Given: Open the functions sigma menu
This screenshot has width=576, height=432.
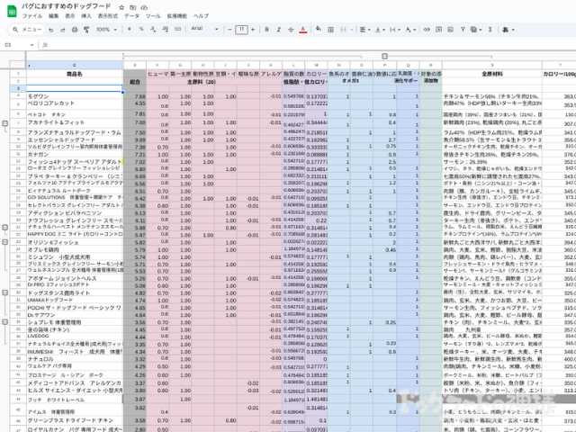Looking at the screenshot, I should (x=490, y=30).
